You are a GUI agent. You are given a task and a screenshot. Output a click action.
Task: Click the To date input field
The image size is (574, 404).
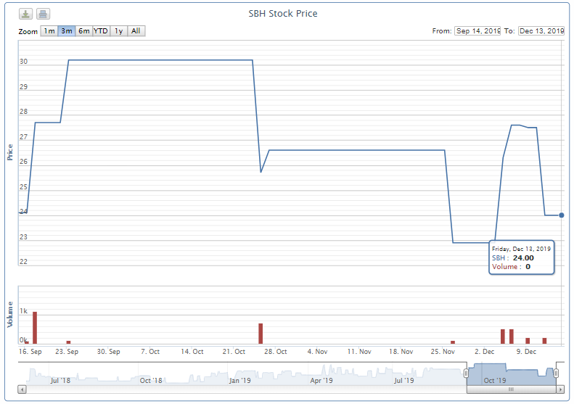click(x=541, y=31)
